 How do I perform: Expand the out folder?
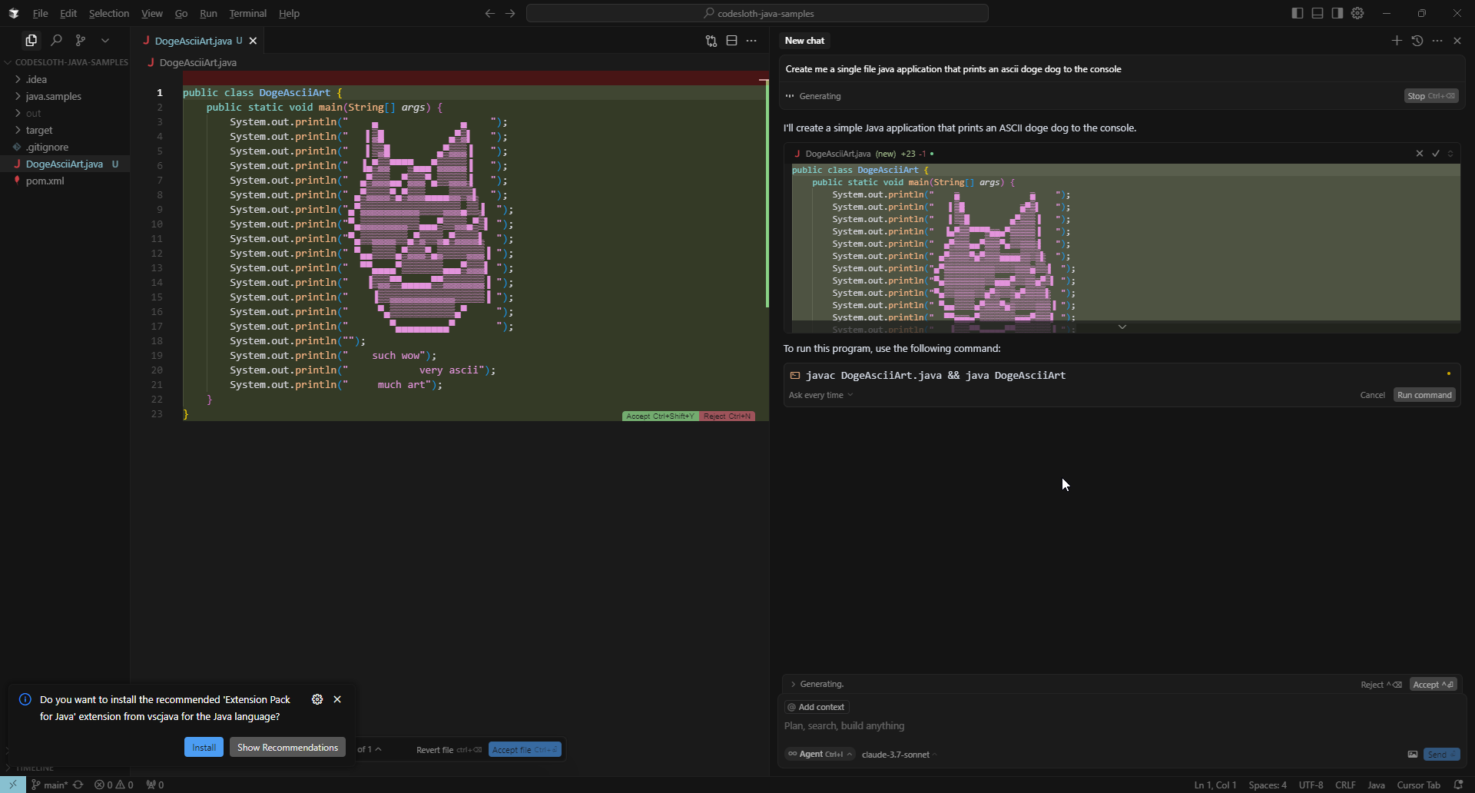coord(65,113)
